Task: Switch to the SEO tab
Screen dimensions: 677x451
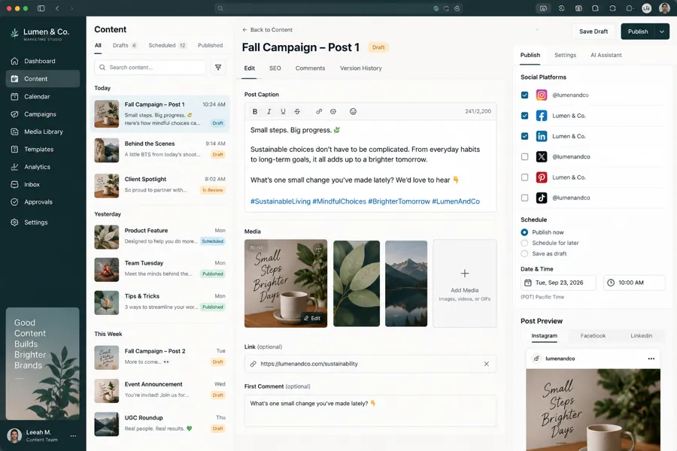Action: (x=275, y=68)
